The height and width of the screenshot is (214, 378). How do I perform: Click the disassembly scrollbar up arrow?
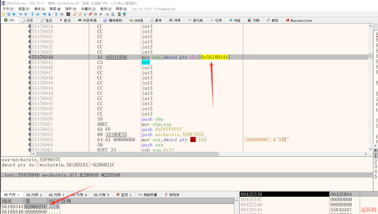tap(370, 26)
